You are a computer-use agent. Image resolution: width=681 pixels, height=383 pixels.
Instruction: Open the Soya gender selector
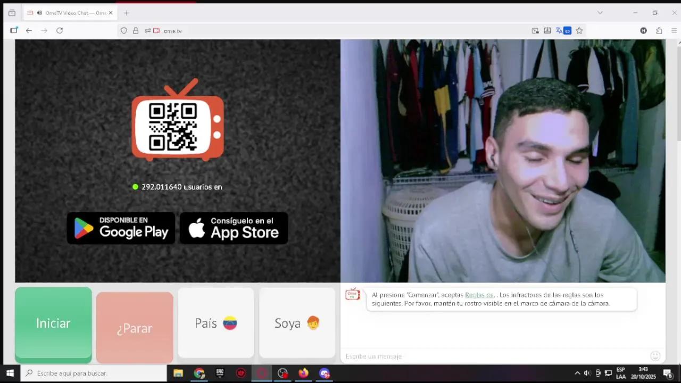pos(297,323)
